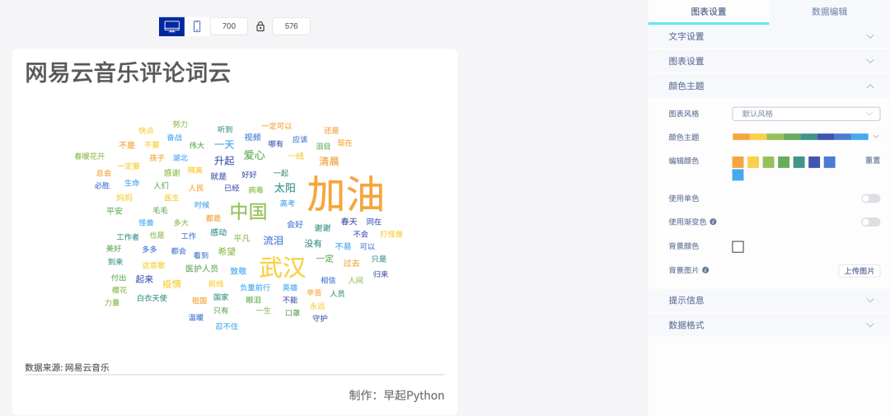Click the 重置 color reset button

pos(873,161)
